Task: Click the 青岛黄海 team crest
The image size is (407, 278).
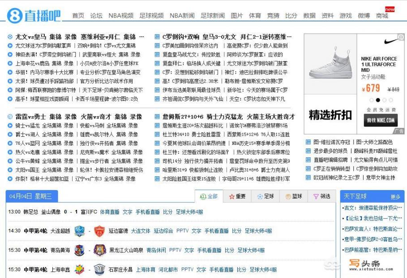Action: (79, 250)
